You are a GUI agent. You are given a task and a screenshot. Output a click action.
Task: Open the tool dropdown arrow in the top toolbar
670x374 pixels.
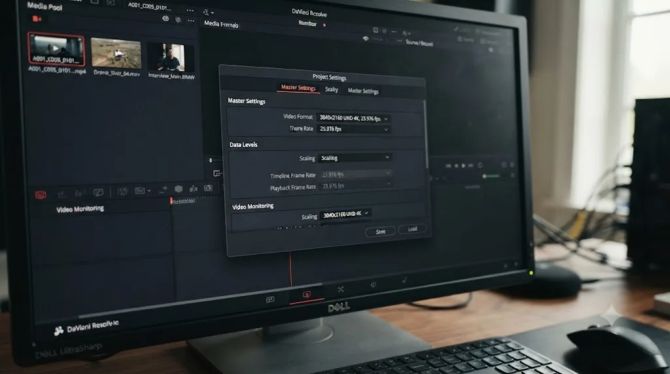click(213, 12)
